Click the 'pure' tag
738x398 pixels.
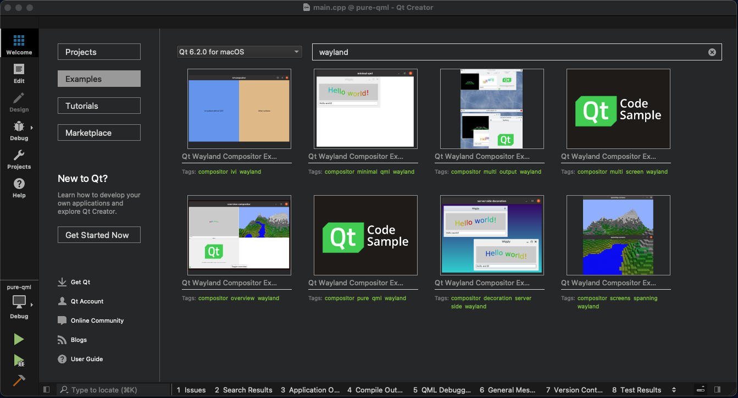[x=363, y=298]
